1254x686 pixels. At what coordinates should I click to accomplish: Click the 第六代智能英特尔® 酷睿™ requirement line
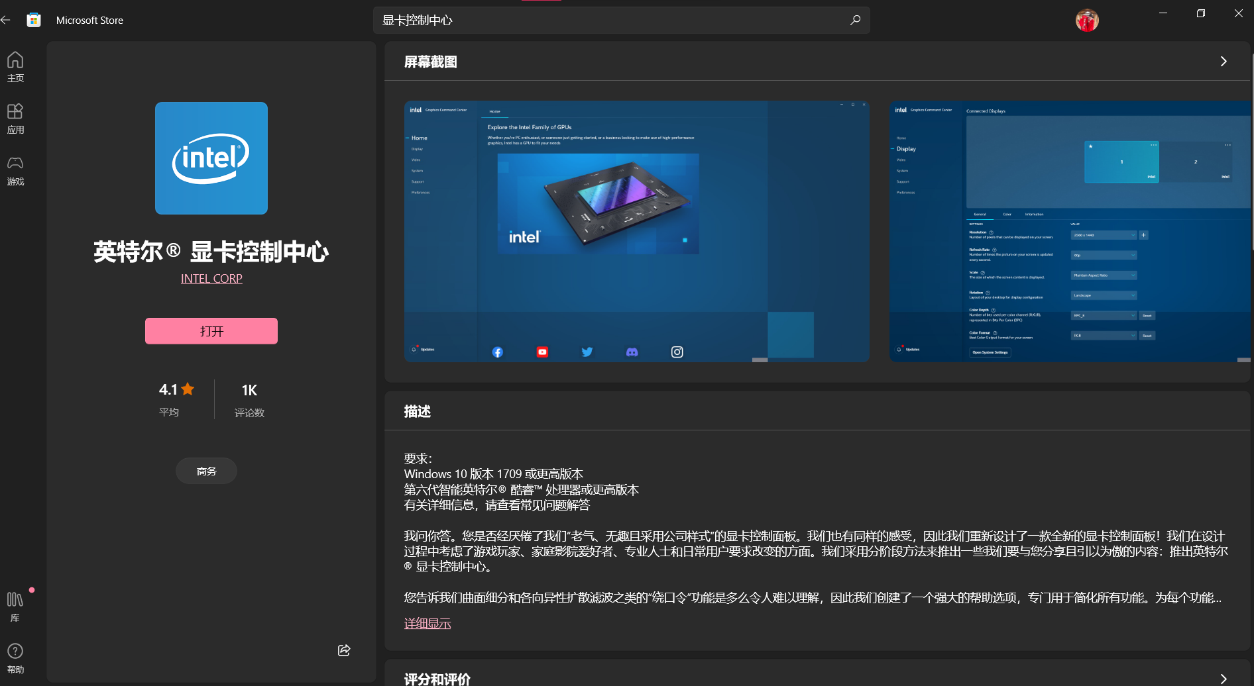522,489
